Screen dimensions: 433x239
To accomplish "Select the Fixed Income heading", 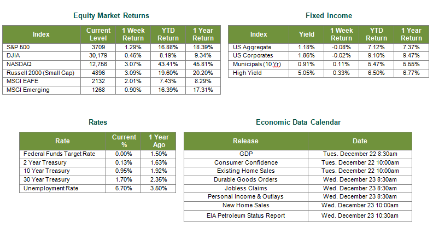I will pyautogui.click(x=329, y=15).
